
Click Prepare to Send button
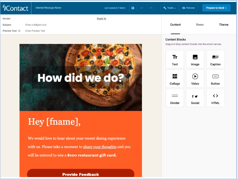click(216, 8)
